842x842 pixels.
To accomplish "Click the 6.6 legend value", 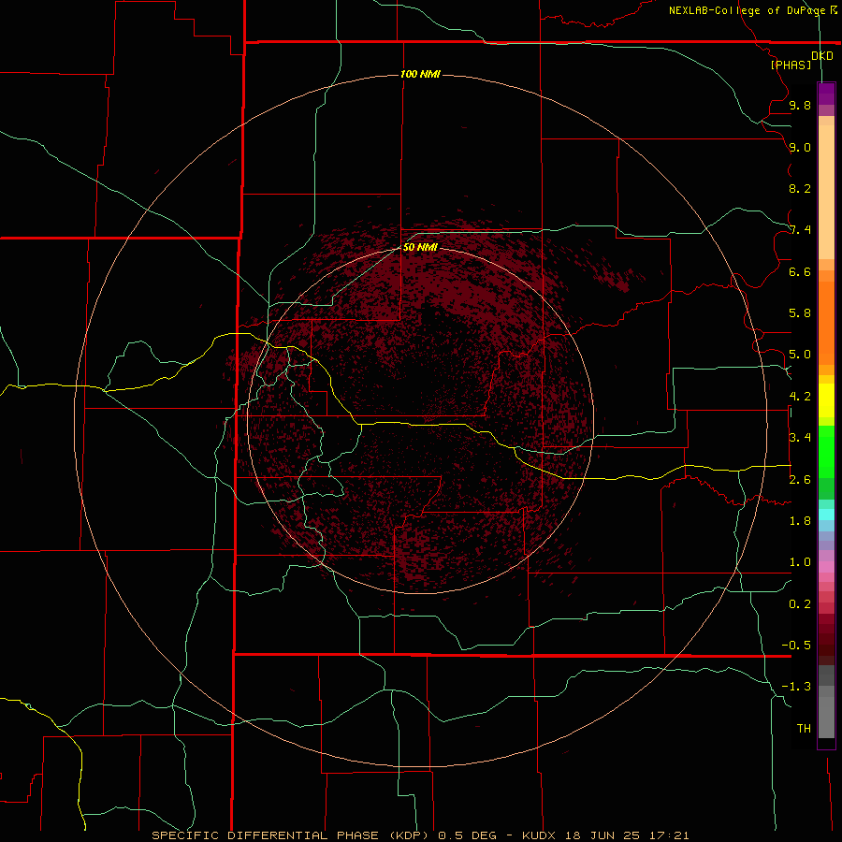I will point(800,271).
